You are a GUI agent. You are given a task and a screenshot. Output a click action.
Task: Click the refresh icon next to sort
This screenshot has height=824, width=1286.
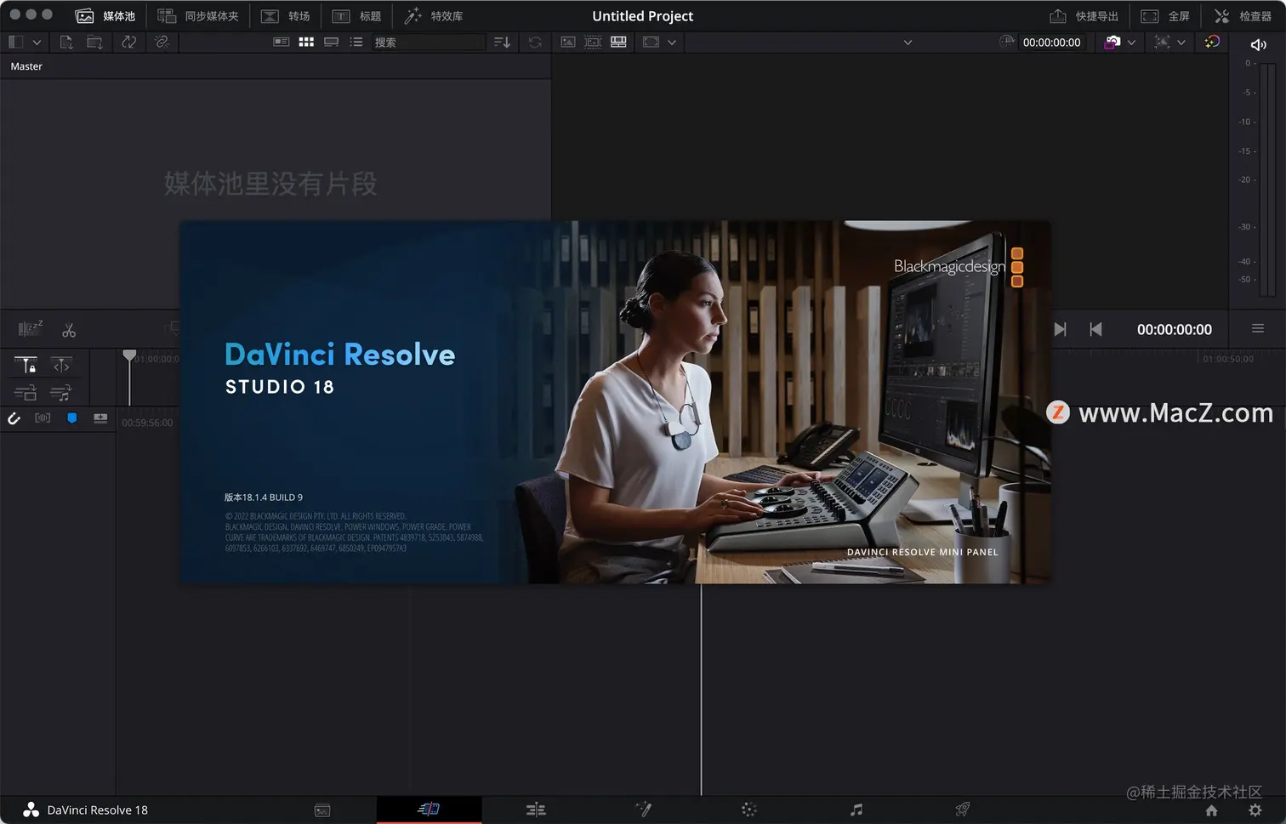coord(535,42)
